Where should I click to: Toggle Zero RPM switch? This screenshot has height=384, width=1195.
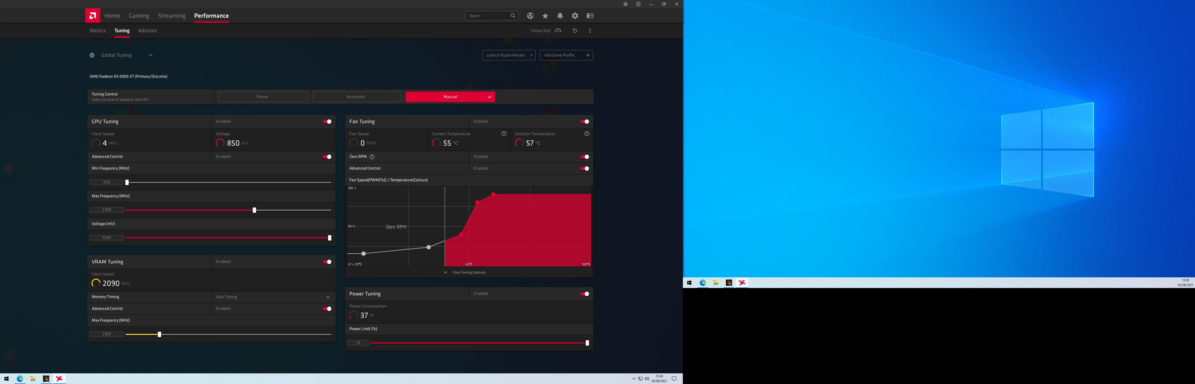pyautogui.click(x=584, y=157)
